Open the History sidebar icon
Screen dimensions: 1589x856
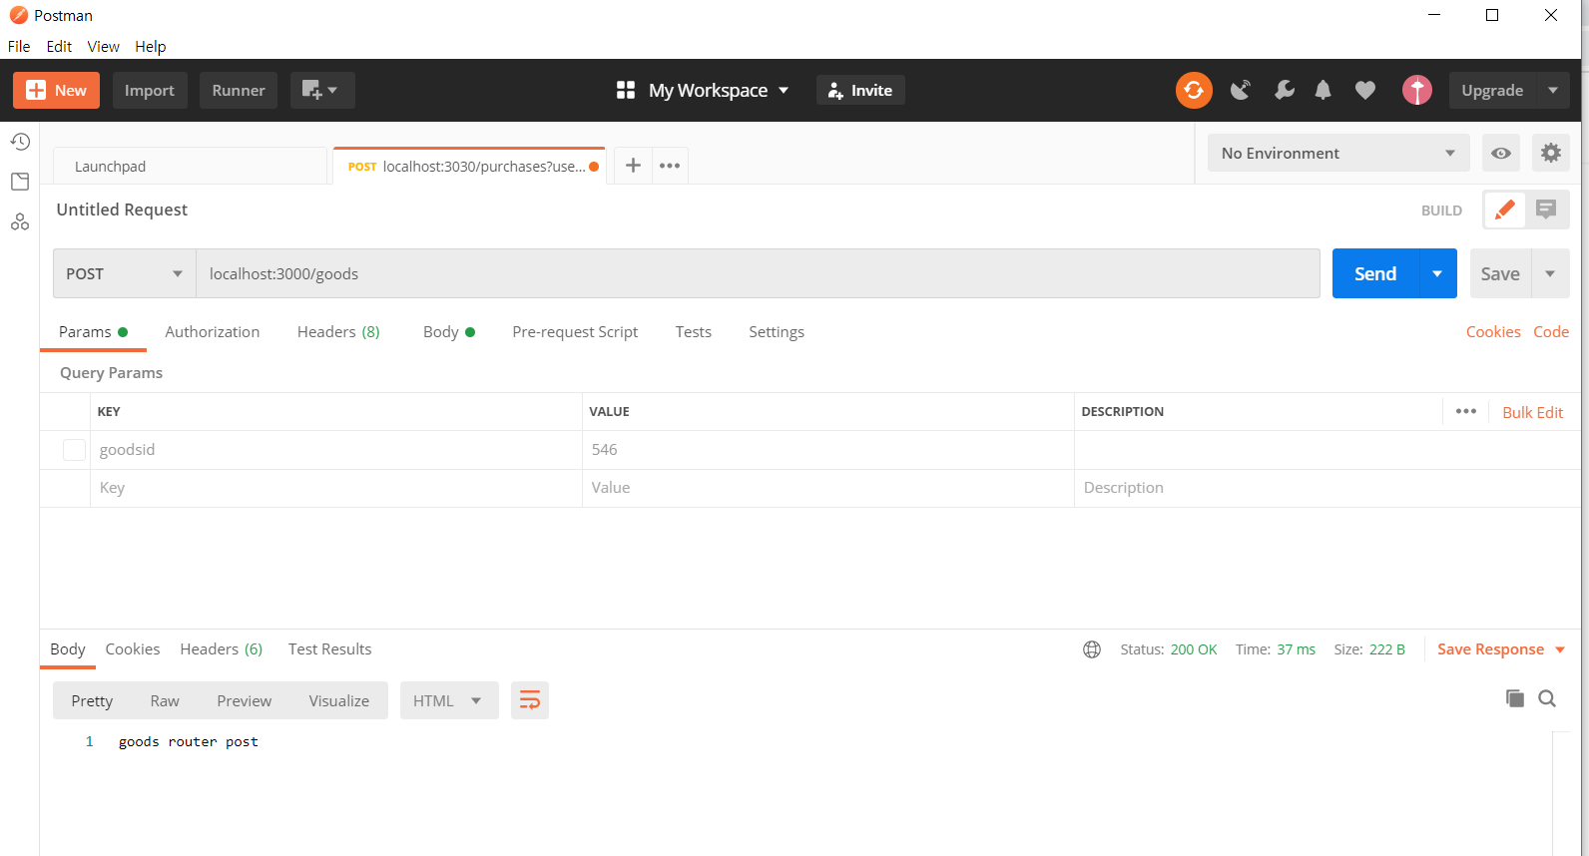coord(20,142)
